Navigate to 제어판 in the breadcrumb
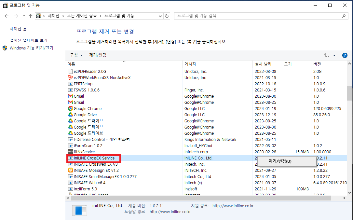 (x=54, y=16)
